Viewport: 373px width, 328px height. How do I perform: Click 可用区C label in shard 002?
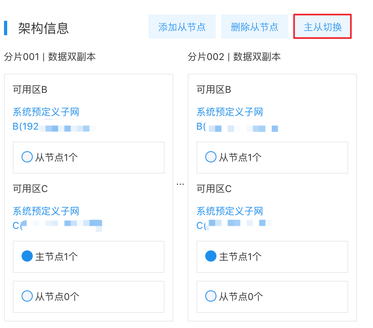point(214,189)
